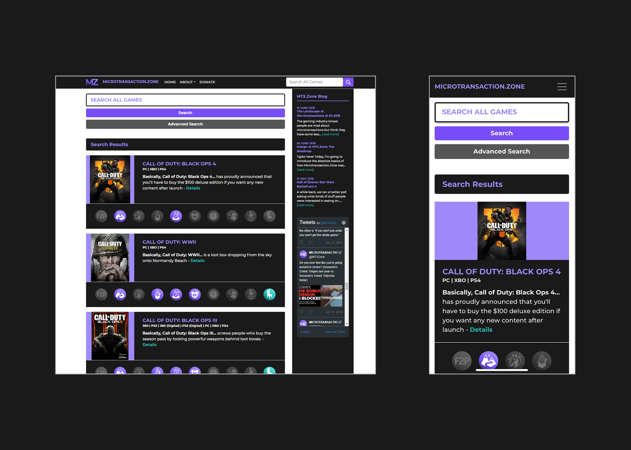Share the Assassin's Creed tweet
This screenshot has height=450, width=631.
[311, 312]
